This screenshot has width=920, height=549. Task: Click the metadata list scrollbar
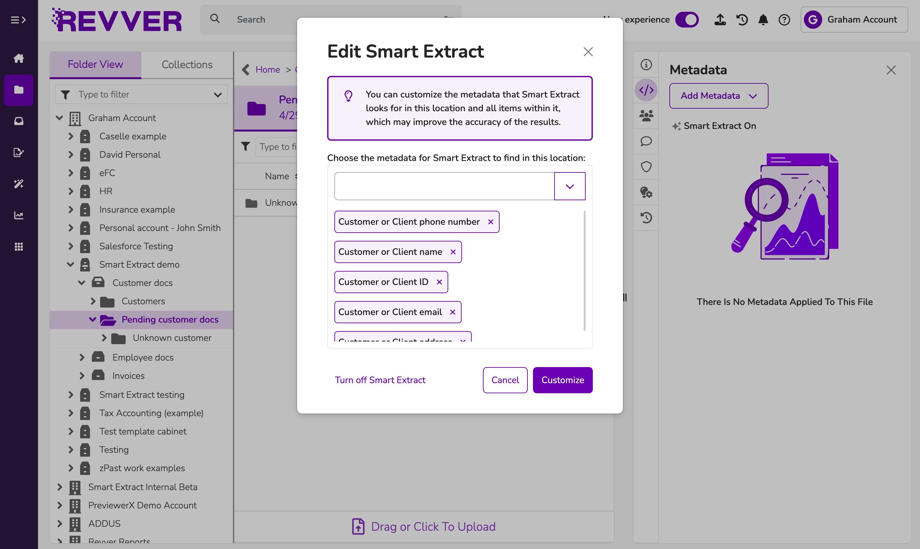coord(584,271)
